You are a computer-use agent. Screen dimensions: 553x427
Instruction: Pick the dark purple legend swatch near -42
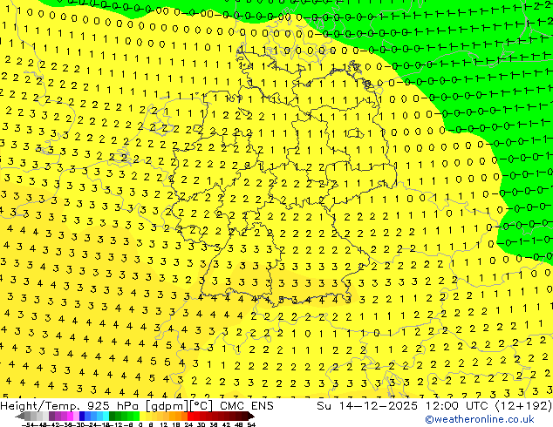(51, 416)
